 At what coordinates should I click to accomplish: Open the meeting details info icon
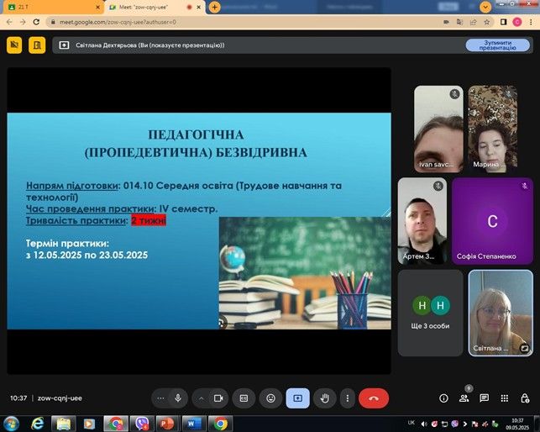coord(443,398)
